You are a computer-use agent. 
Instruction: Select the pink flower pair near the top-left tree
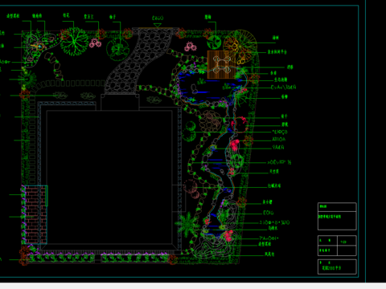click(x=95, y=43)
